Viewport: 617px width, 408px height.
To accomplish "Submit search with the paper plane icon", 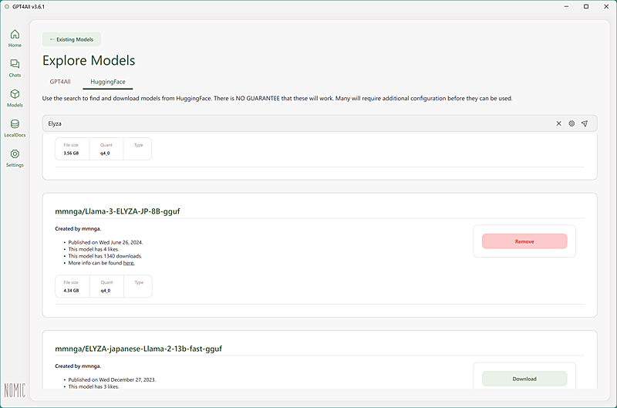I will 585,123.
